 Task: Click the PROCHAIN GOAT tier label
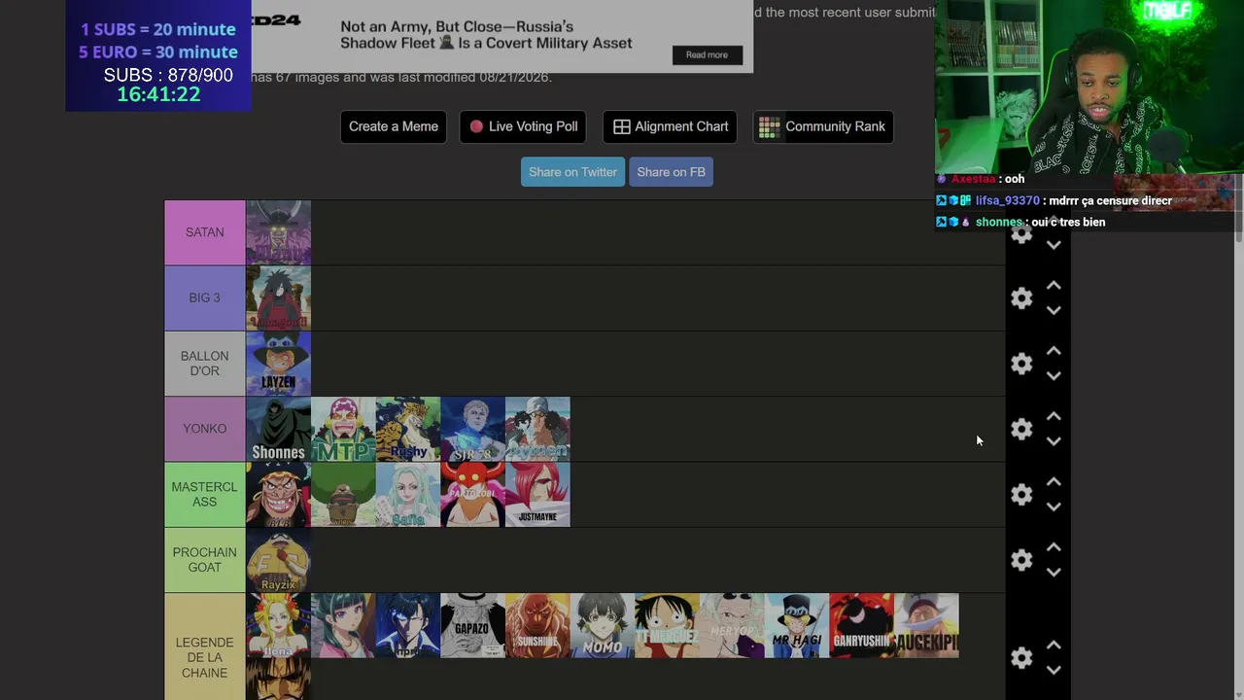tap(205, 560)
